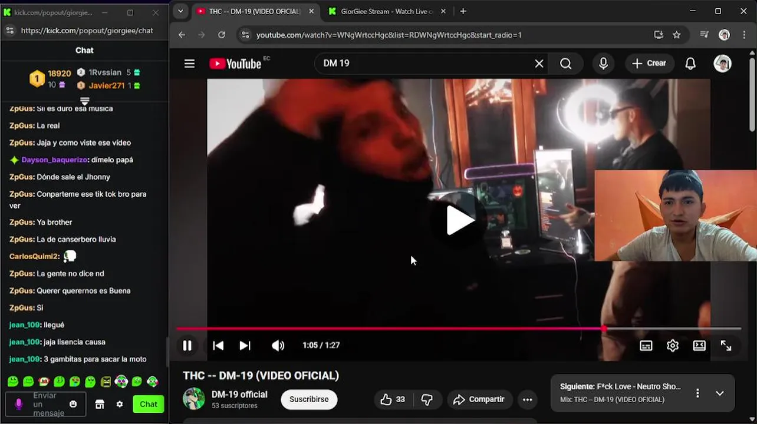The height and width of the screenshot is (424, 757).
Task: Open YouTube hamburger guide menu
Action: (x=189, y=64)
